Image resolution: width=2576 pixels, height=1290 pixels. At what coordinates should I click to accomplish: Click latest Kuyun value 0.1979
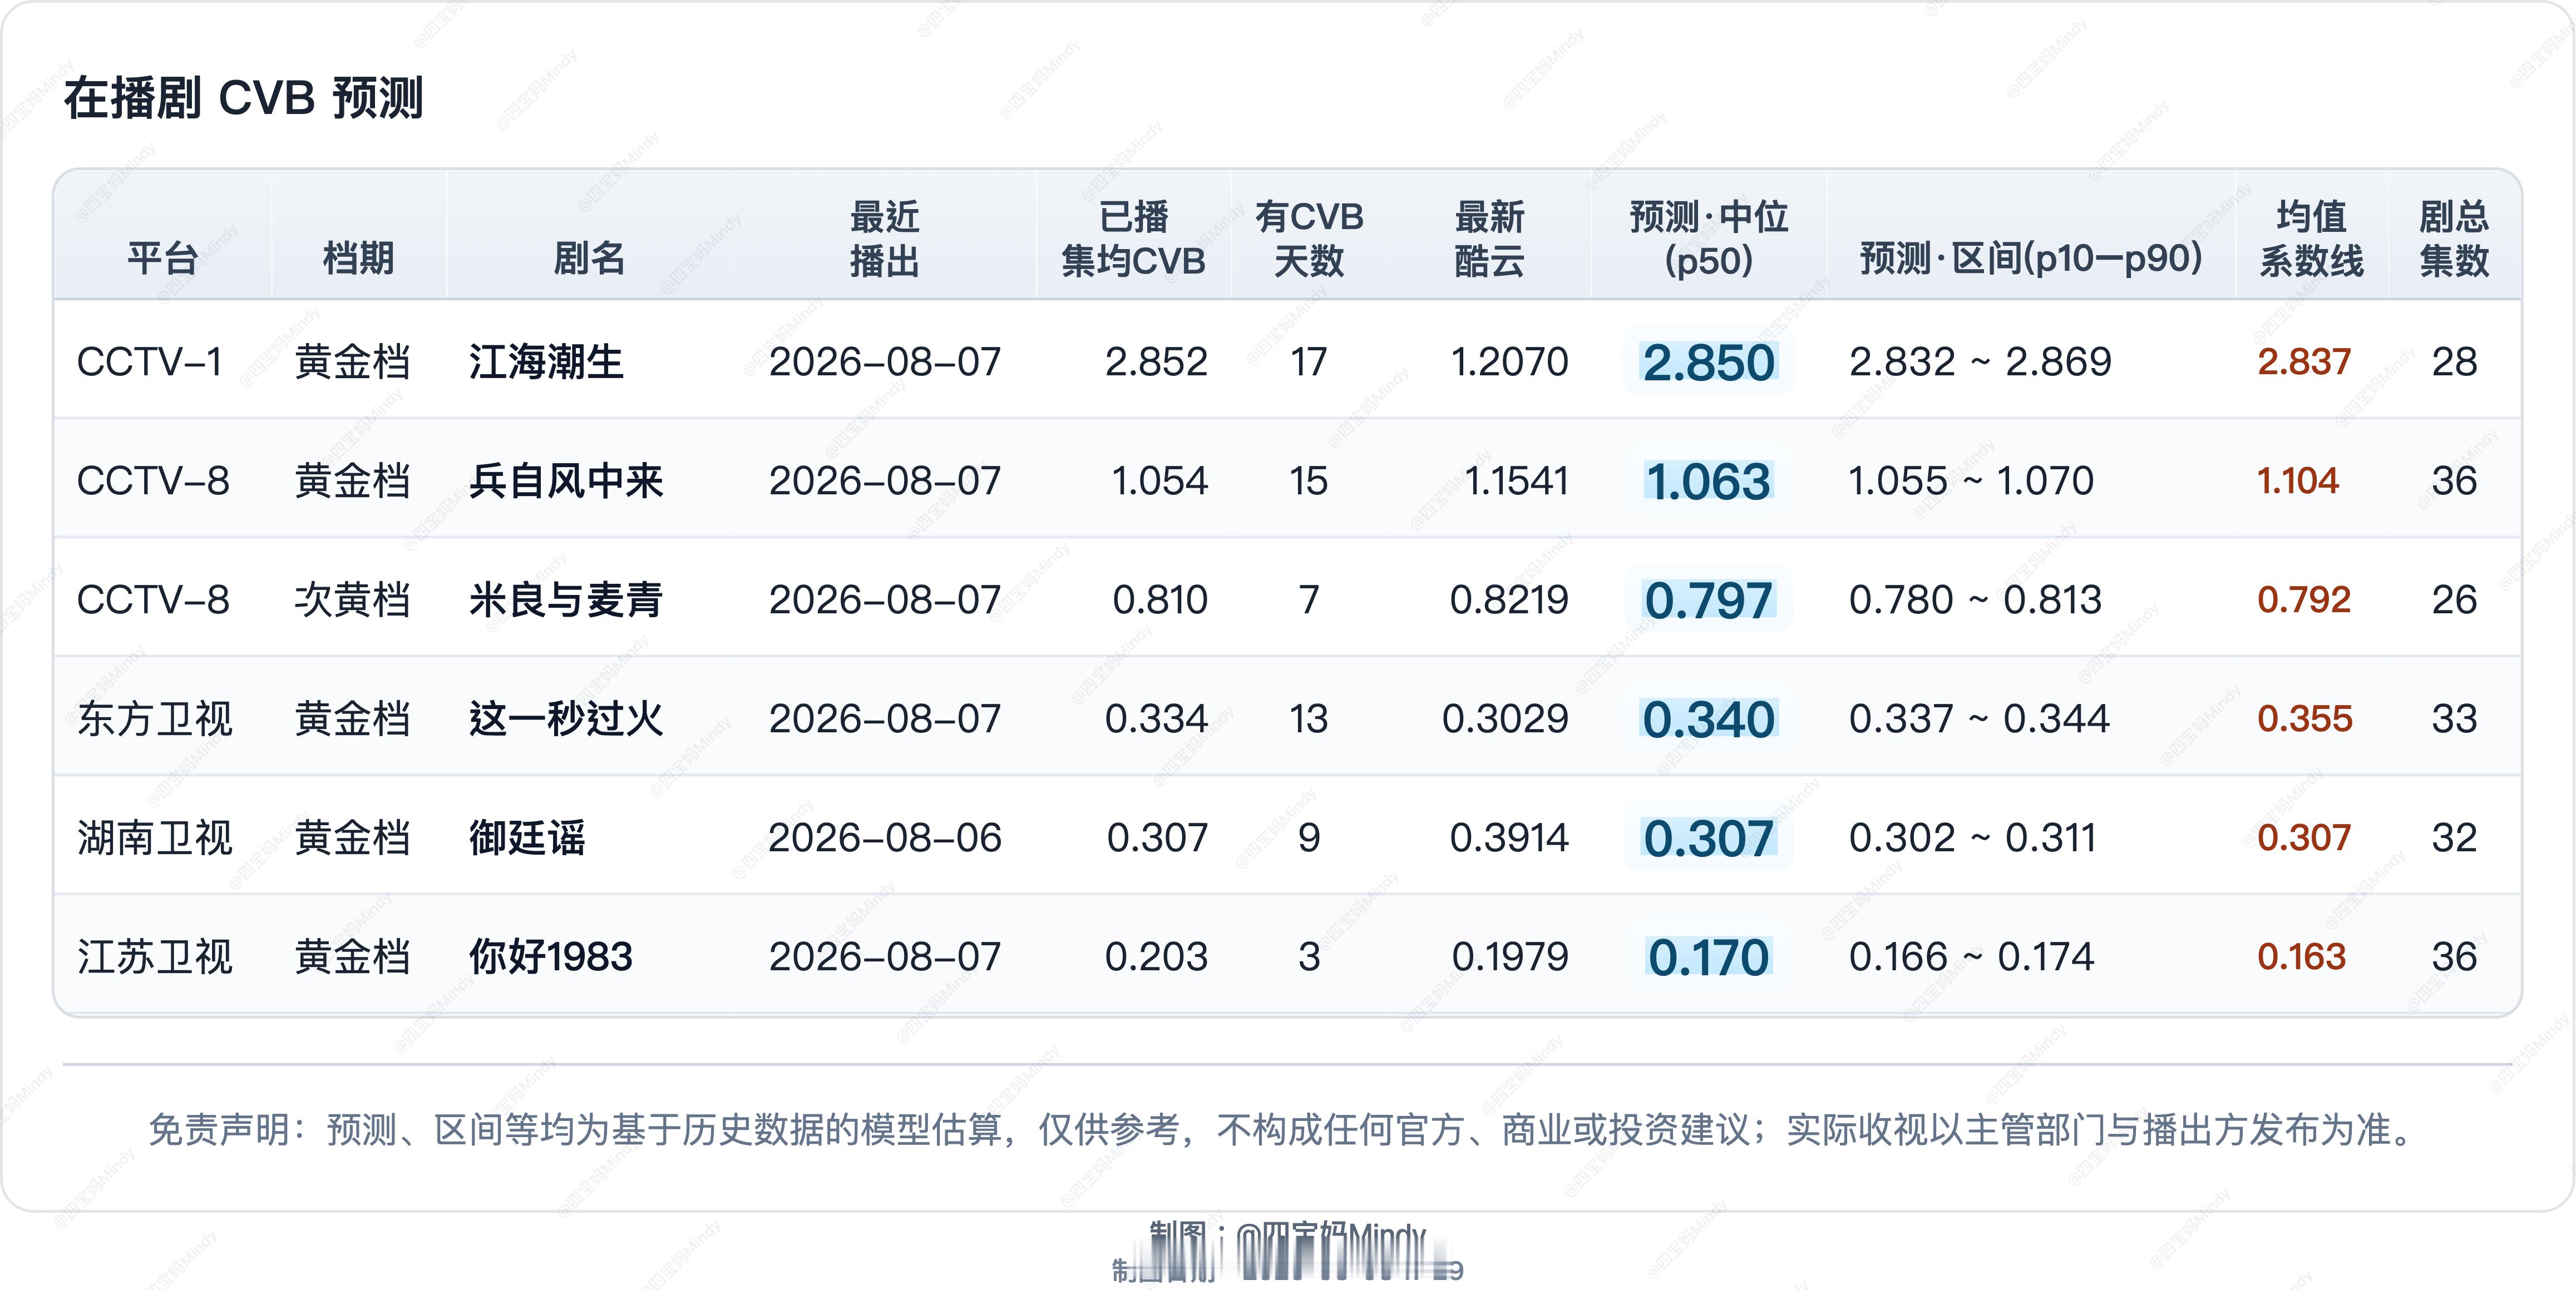1510,956
